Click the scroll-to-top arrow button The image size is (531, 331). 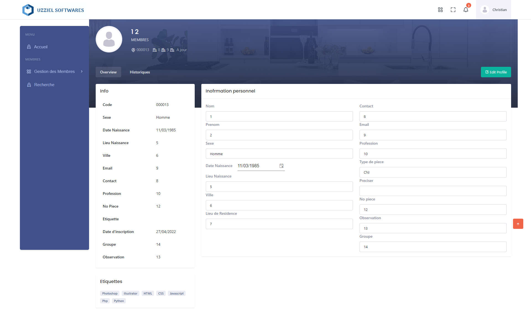point(518,224)
